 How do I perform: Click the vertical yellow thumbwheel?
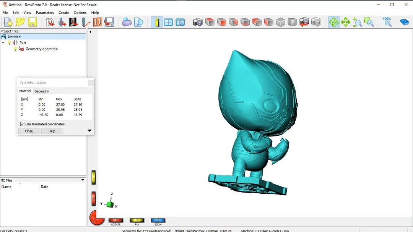click(94, 177)
